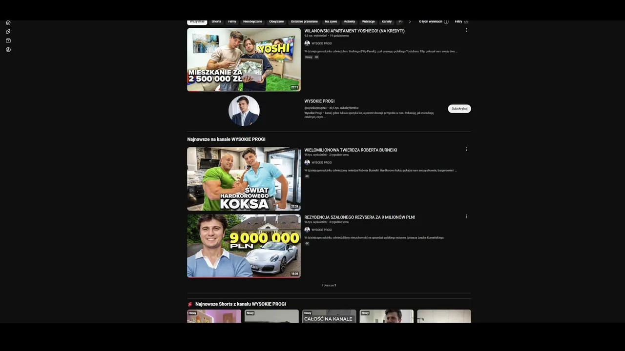Click WYSOKIE PROGI avatar under REZYDENCJA video
This screenshot has width=625, height=351.
point(307,230)
